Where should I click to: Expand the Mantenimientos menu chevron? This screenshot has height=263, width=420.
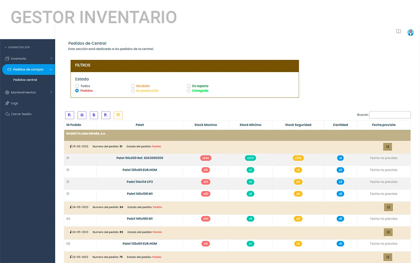click(51, 92)
